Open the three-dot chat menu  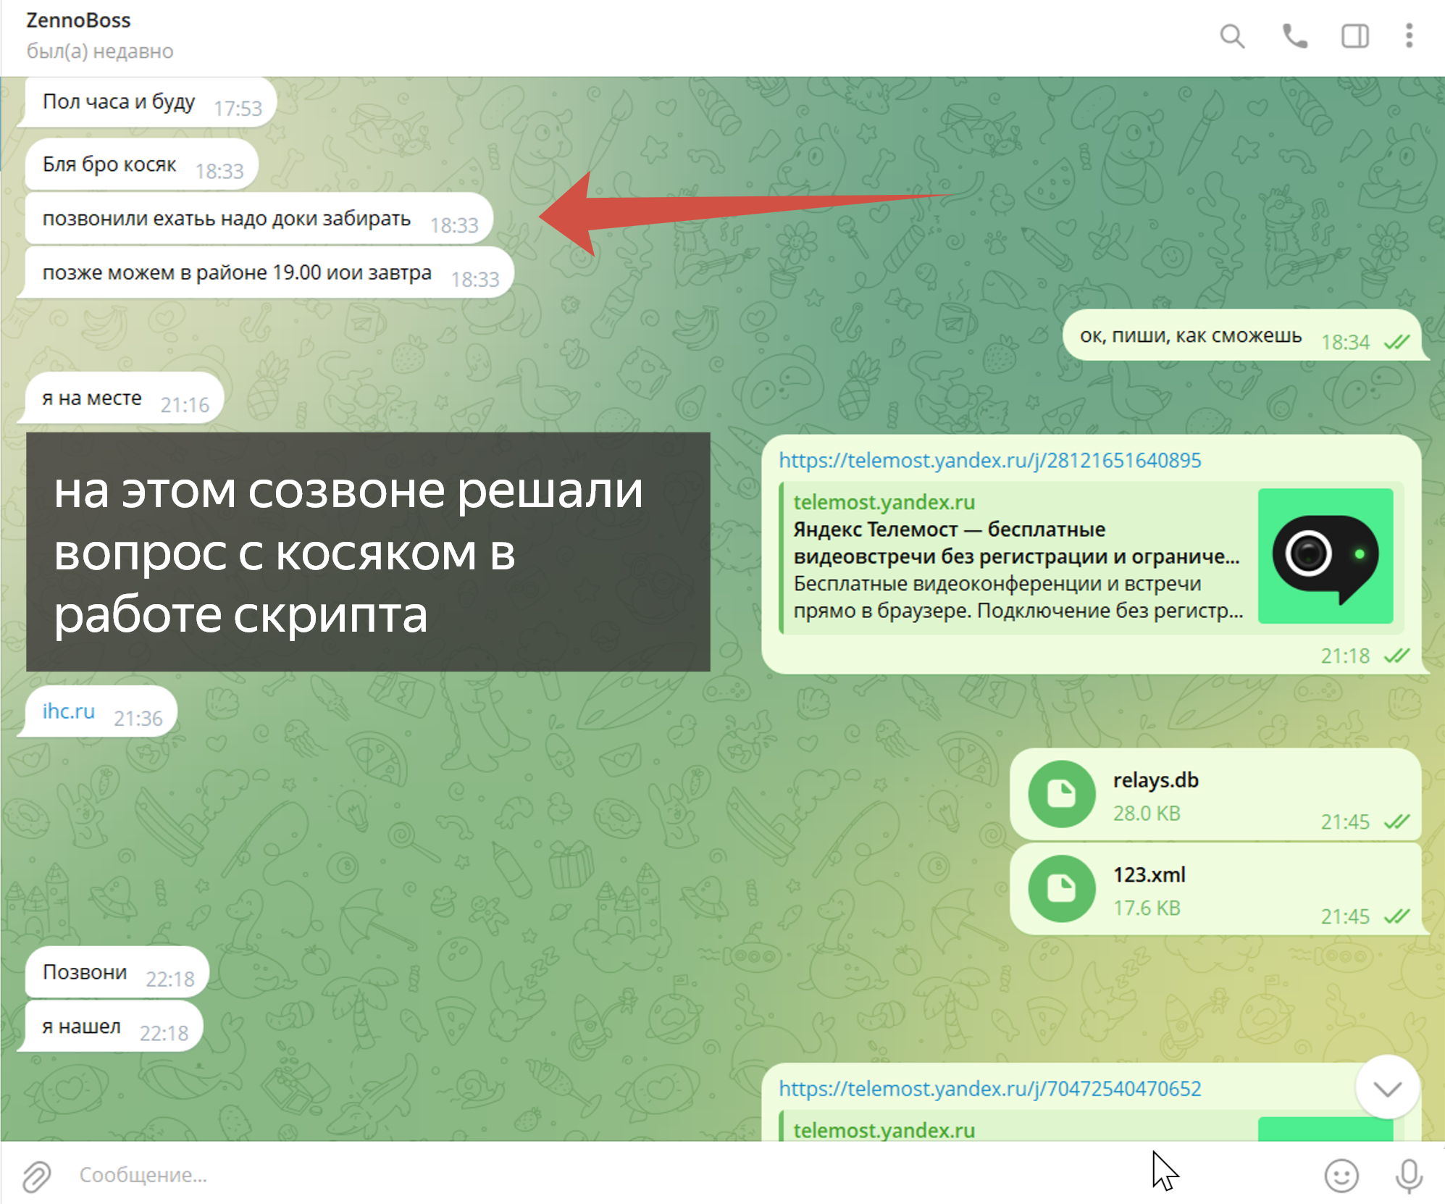pos(1409,36)
